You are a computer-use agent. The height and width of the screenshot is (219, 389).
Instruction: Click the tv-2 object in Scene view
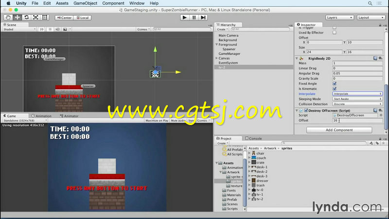coord(155,74)
